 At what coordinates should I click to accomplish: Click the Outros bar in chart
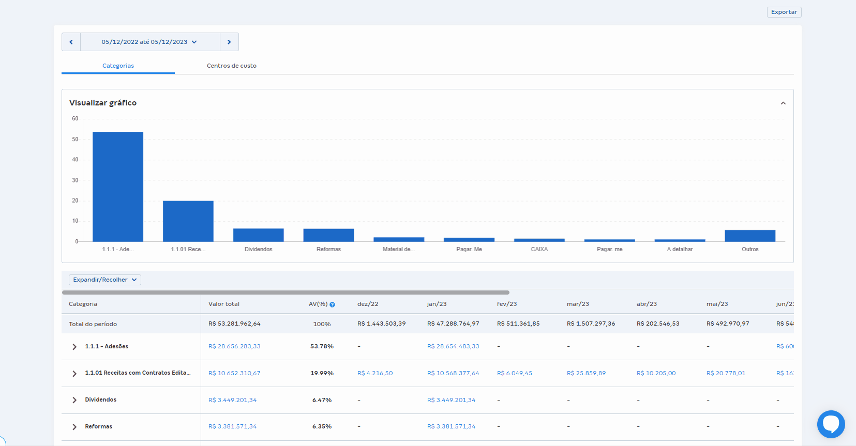coord(750,236)
